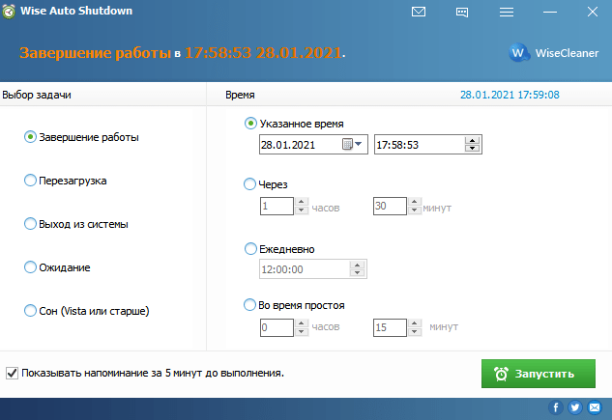Select the Завершение работы radio option

click(x=30, y=137)
